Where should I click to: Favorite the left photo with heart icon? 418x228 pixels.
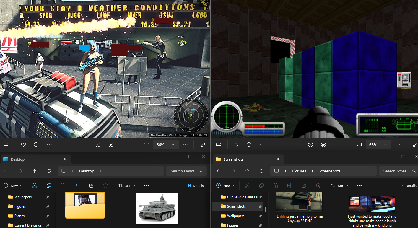(23, 145)
